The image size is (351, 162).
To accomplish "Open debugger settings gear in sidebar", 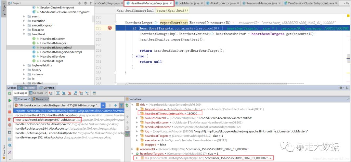I will pos(10,145).
